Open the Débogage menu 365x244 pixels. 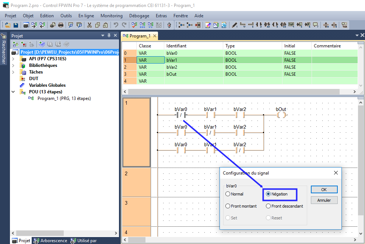point(139,16)
